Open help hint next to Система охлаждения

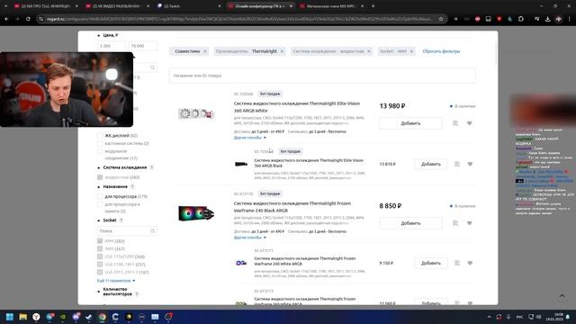pyautogui.click(x=151, y=167)
